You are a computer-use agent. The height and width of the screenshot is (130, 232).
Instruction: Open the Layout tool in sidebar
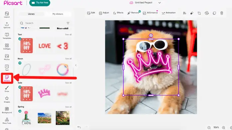[x=7, y=15]
